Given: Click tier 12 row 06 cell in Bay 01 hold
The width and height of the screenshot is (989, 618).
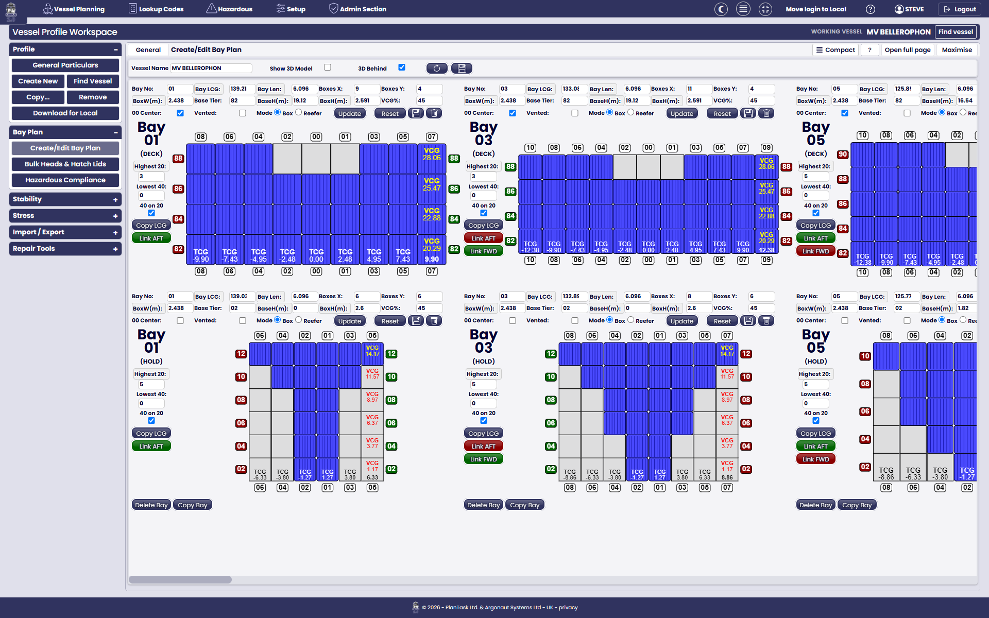Looking at the screenshot, I should click(260, 354).
